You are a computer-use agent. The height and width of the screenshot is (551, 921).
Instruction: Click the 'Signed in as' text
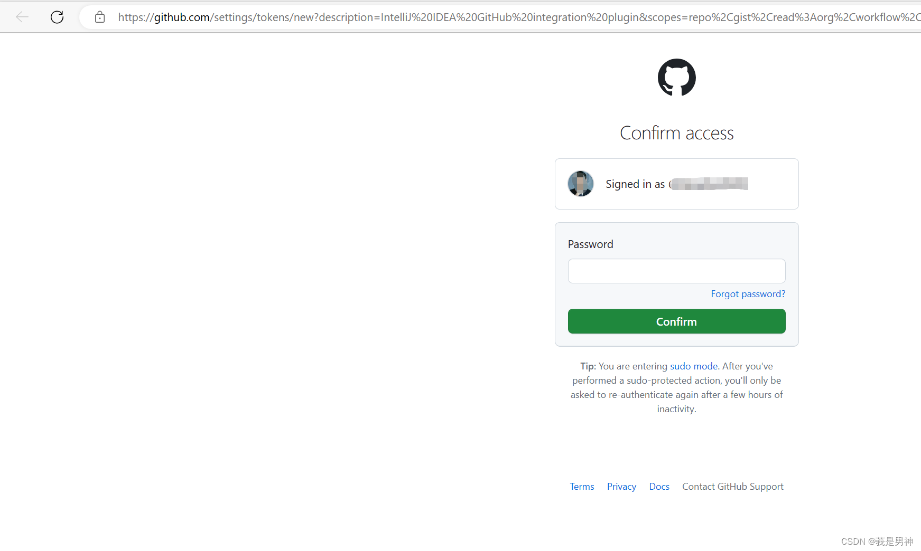point(635,184)
